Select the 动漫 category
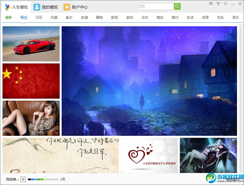The height and width of the screenshot is (185, 244). point(84,18)
